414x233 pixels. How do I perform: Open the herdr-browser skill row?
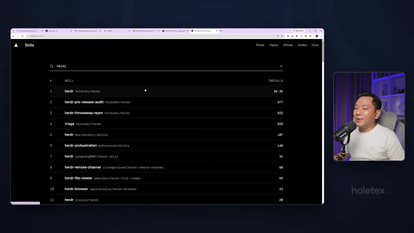pos(166,189)
